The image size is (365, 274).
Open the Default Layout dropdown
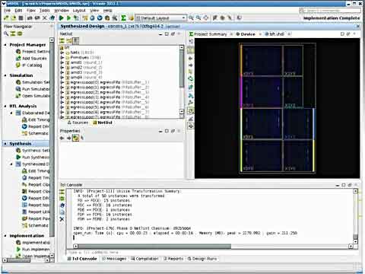160,18
